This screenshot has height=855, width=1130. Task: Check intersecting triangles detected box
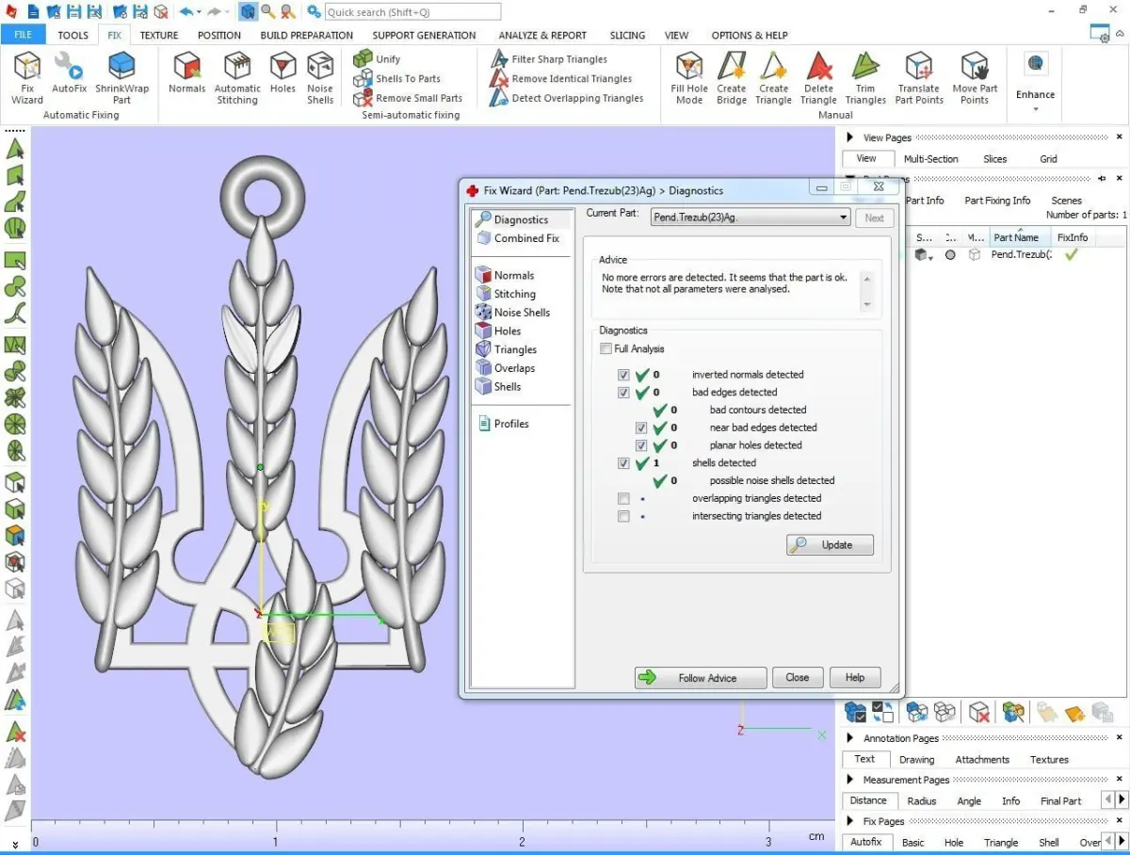coord(623,516)
